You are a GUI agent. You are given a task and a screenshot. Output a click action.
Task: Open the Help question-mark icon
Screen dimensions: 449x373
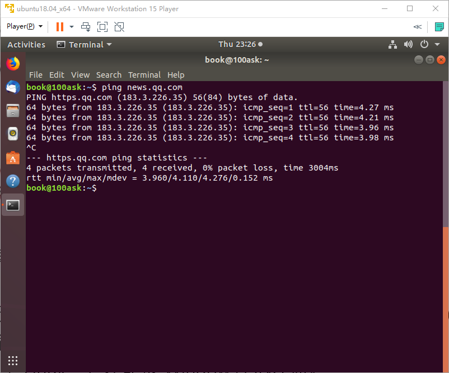pyautogui.click(x=13, y=181)
